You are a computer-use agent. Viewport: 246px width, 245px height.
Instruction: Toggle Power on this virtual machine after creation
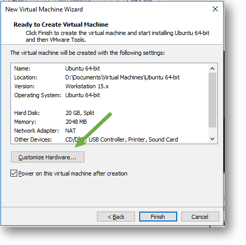coord(14,173)
